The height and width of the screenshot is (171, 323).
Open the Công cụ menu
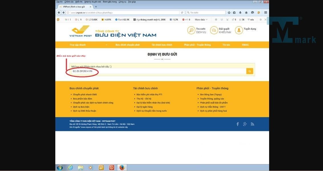[122, 2]
